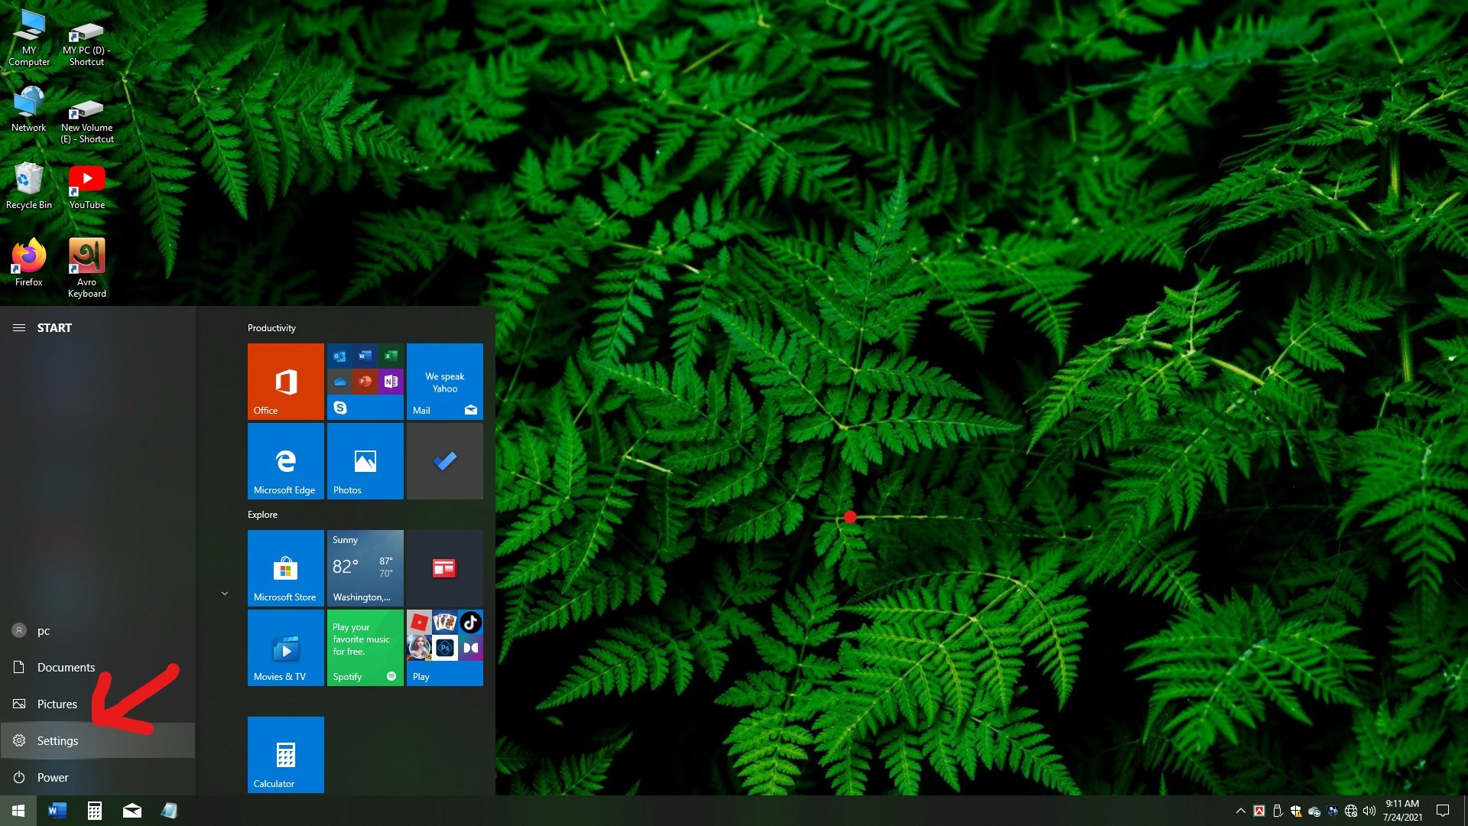The image size is (1468, 826).
Task: Open Documents folder from Start
Action: click(66, 667)
